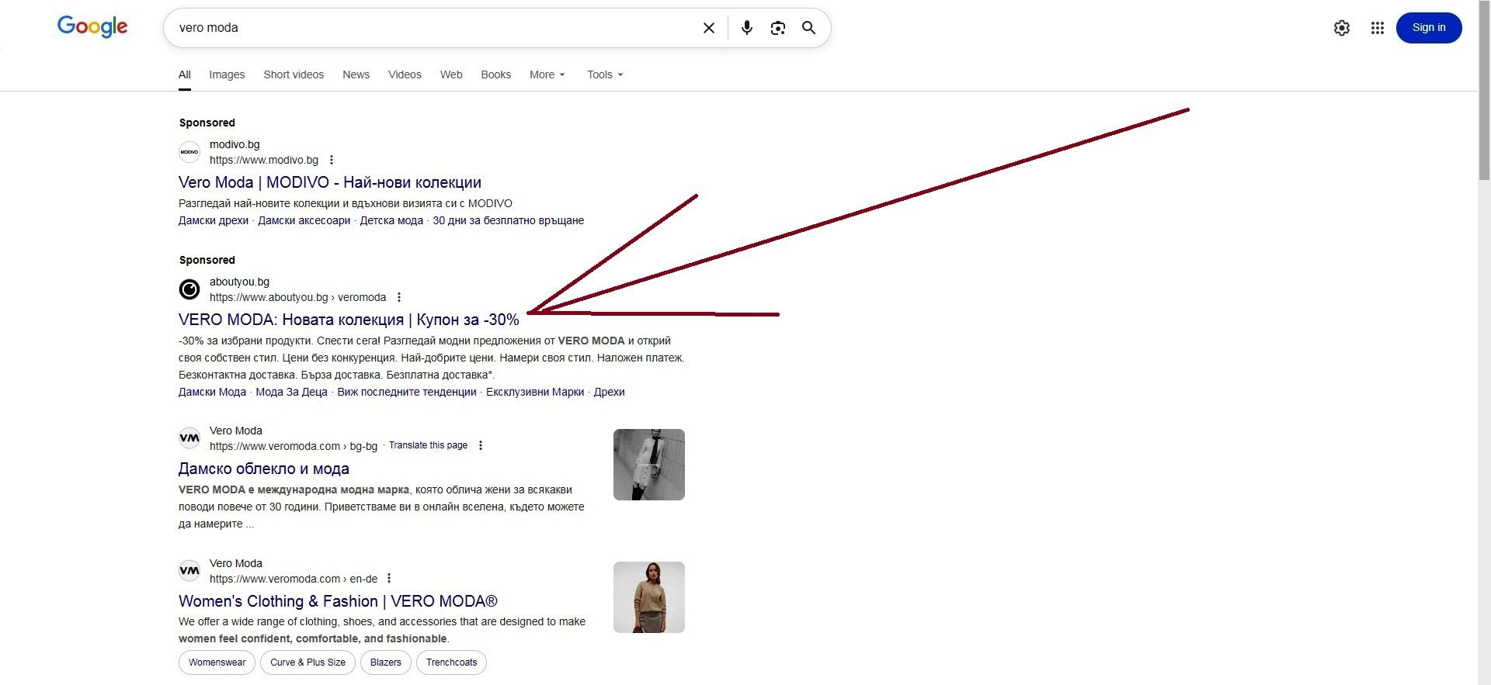Open three-dot menu for modivo.bg ad
Screen dimensions: 1491x685
click(x=332, y=160)
